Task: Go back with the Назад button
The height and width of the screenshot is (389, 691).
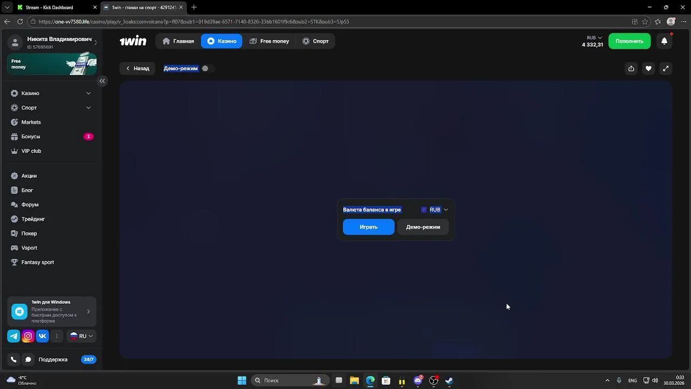Action: [138, 69]
